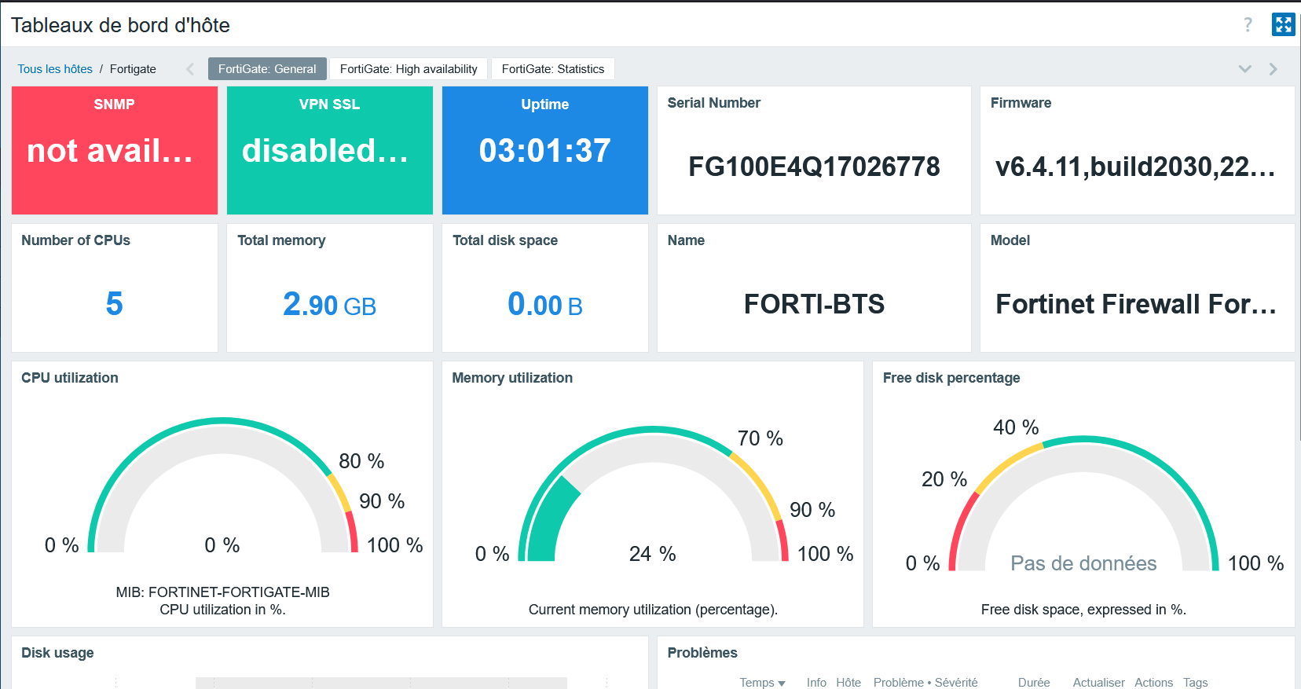Follow the 'Tous les hôtes' breadcrumb link
The height and width of the screenshot is (689, 1301).
55,69
